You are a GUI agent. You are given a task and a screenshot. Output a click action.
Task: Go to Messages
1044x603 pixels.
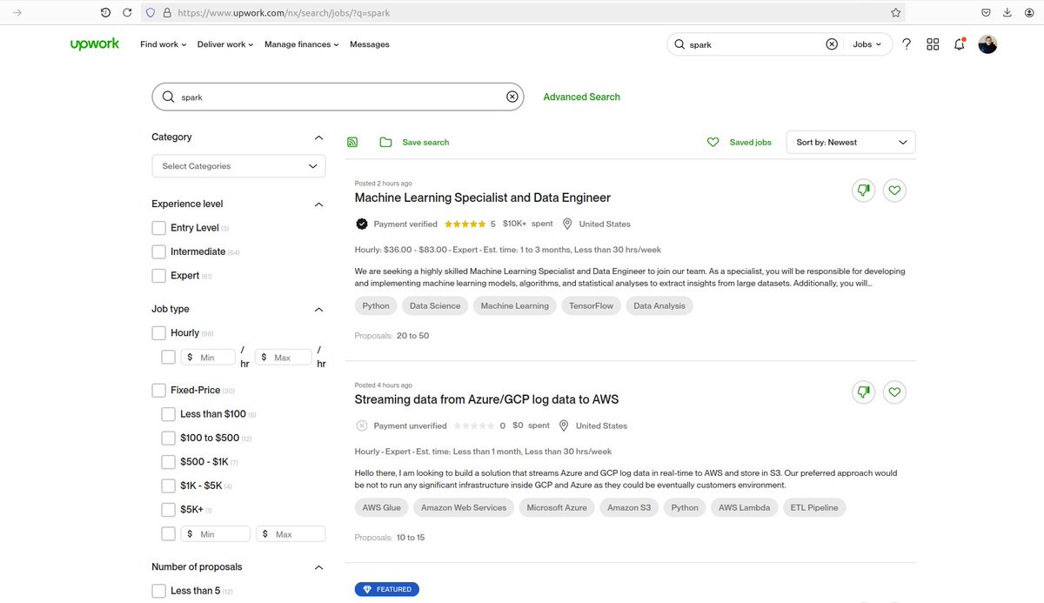point(370,44)
